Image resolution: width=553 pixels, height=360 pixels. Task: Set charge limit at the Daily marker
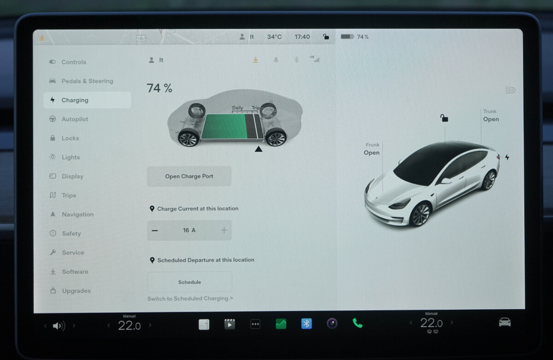point(238,108)
